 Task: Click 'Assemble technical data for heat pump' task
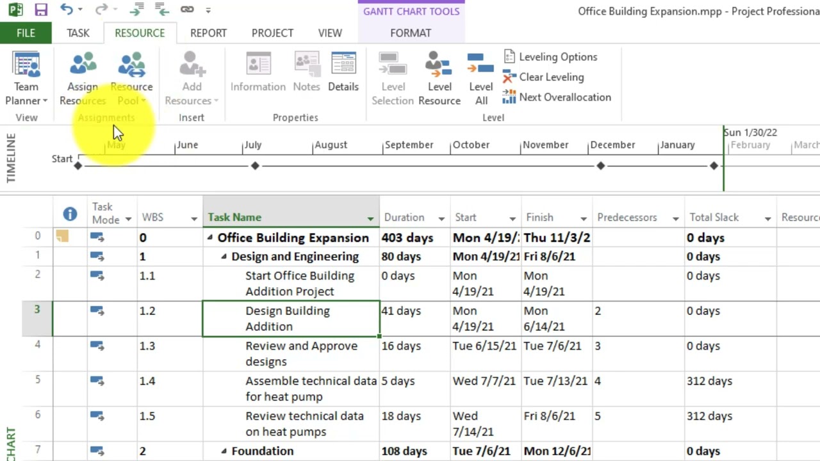click(x=311, y=389)
